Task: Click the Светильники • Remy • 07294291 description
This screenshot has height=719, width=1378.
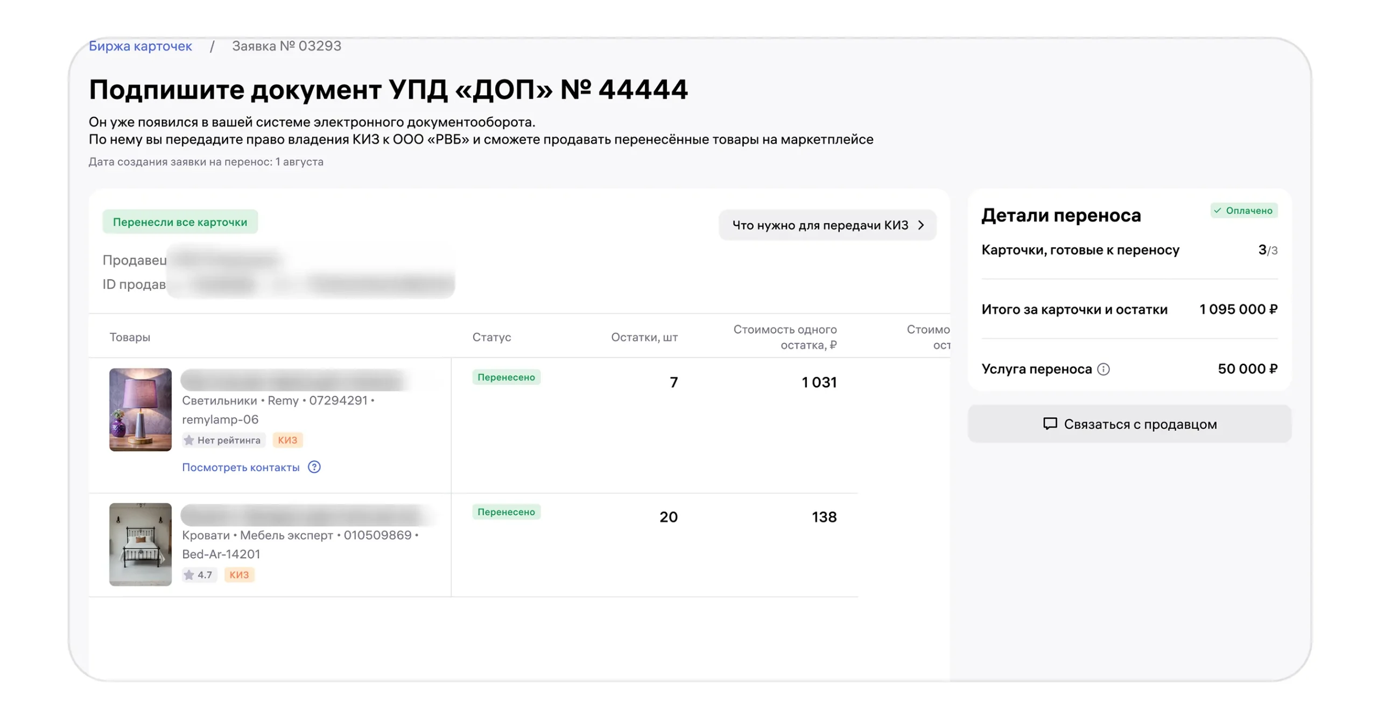Action: click(278, 409)
